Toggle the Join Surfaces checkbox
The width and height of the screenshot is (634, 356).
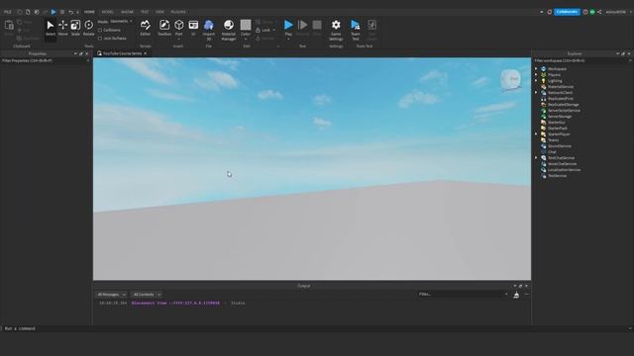coord(100,39)
